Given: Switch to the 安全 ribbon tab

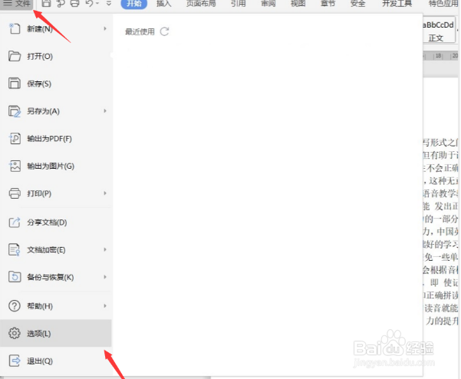Looking at the screenshot, I should 357,4.
